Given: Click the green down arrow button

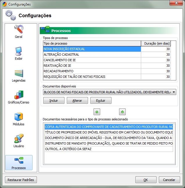Looking at the screenshot, I should point(97,112).
